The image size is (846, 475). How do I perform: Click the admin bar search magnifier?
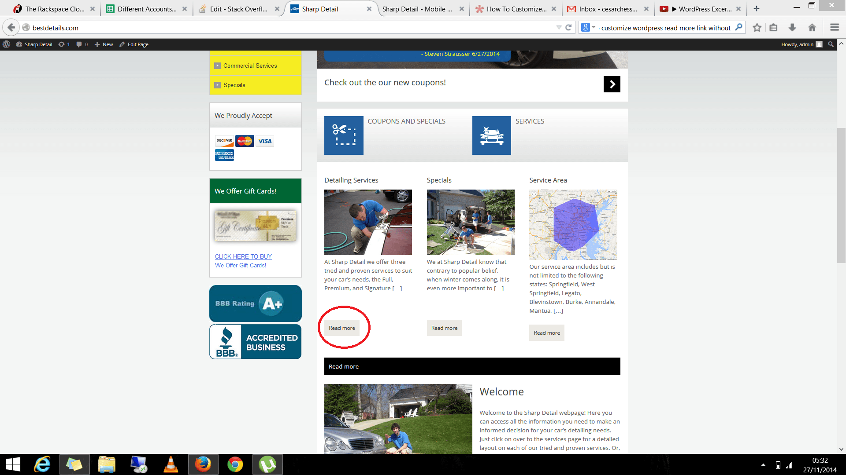coord(831,44)
